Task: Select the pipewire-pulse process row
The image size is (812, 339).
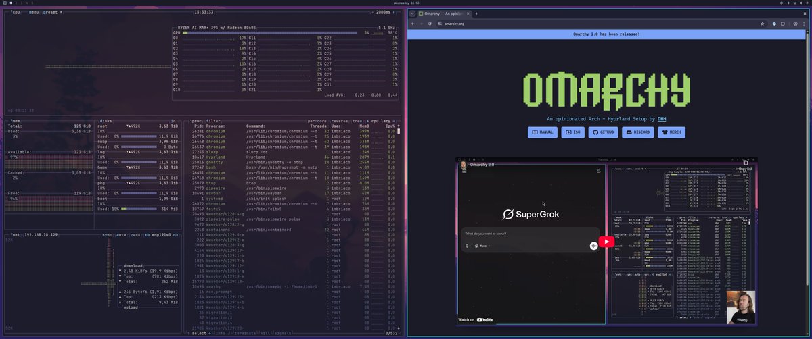Action: [292, 219]
